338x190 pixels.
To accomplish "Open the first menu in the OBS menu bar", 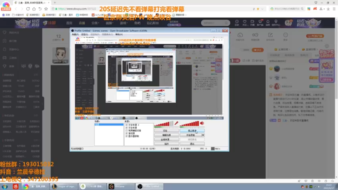I will (75, 35).
